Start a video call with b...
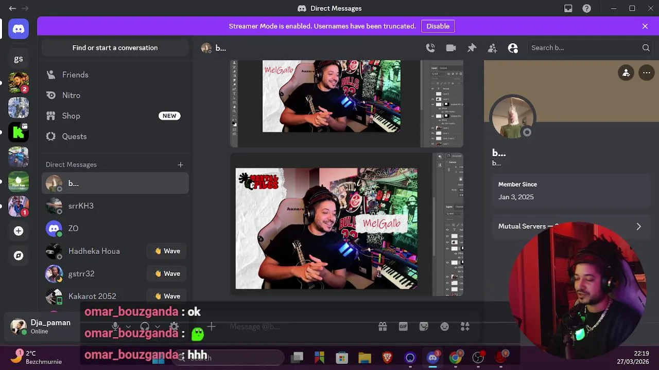Screen dimensions: 659x370 (451, 48)
